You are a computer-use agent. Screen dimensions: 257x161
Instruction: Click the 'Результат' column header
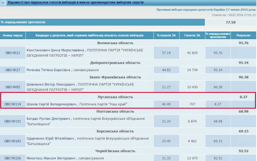point(244,35)
